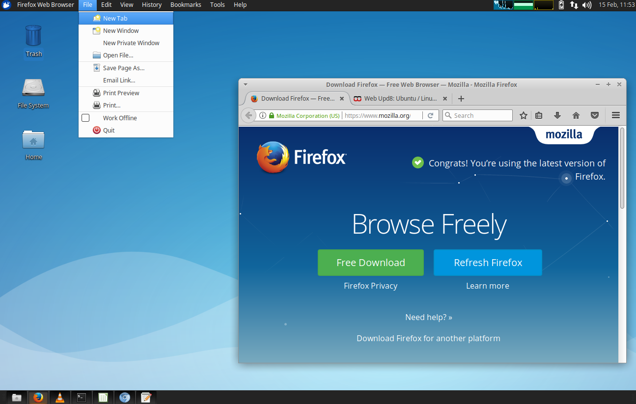This screenshot has width=636, height=404.
Task: Click the mozilla tab logo link
Action: [x=564, y=135]
